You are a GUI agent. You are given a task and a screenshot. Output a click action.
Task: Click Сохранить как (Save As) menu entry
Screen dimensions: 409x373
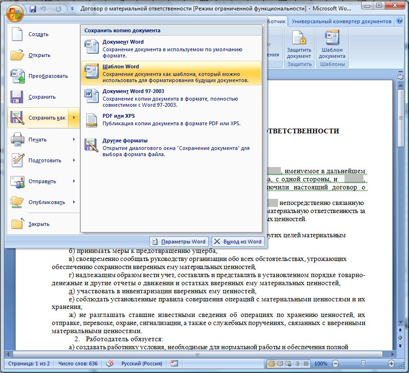[x=38, y=118]
